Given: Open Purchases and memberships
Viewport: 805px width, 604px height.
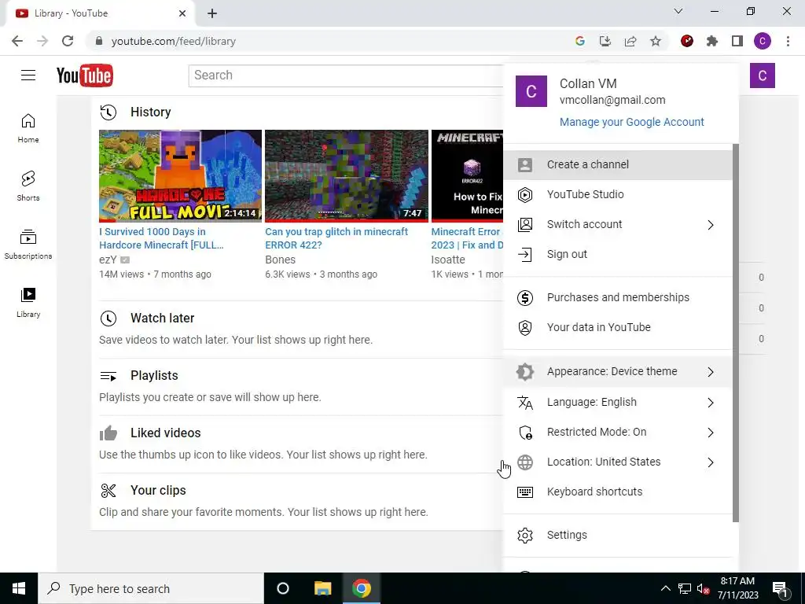Looking at the screenshot, I should tap(618, 297).
